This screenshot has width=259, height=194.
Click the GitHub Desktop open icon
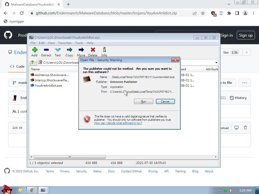(236, 128)
